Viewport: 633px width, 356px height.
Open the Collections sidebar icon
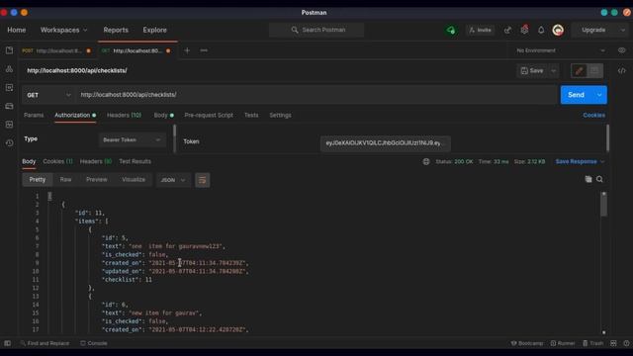(x=9, y=50)
